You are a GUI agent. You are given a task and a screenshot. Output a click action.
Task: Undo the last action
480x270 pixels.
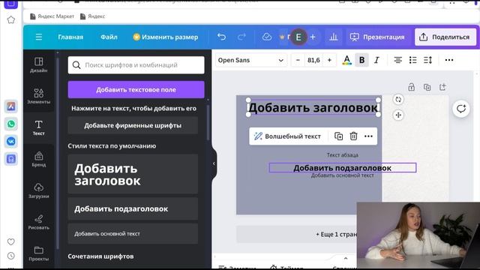[x=221, y=37]
